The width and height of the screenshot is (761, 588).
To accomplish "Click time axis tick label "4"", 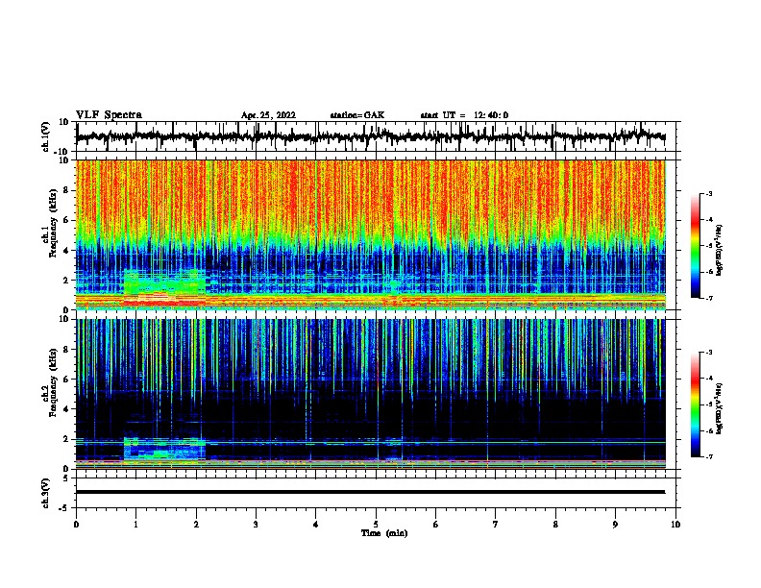I will [x=316, y=524].
